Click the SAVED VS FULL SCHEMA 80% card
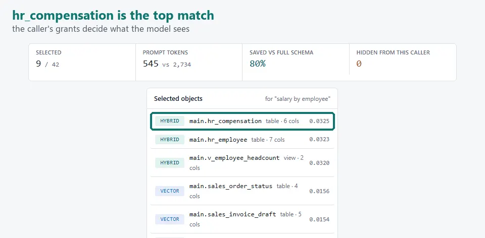Viewport: 485px width, 238px height. pyautogui.click(x=296, y=62)
